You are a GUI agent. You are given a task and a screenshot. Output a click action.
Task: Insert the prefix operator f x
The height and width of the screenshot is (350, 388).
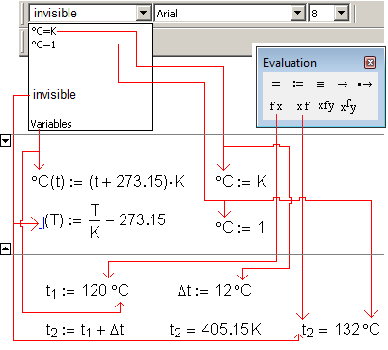tap(276, 106)
